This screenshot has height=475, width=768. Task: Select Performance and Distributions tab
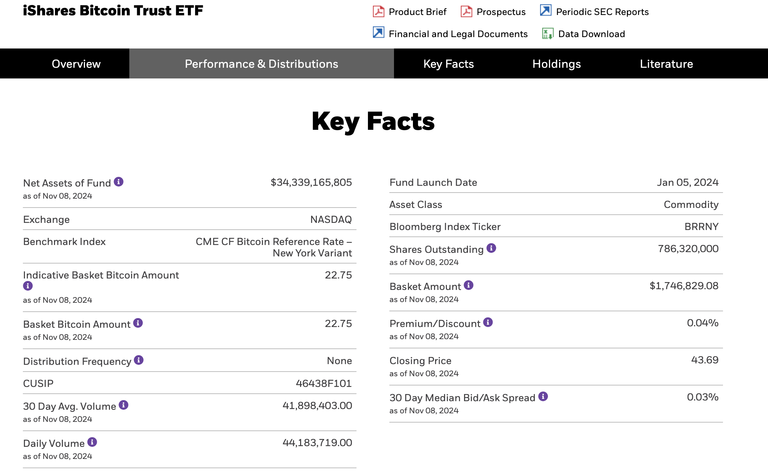(261, 64)
